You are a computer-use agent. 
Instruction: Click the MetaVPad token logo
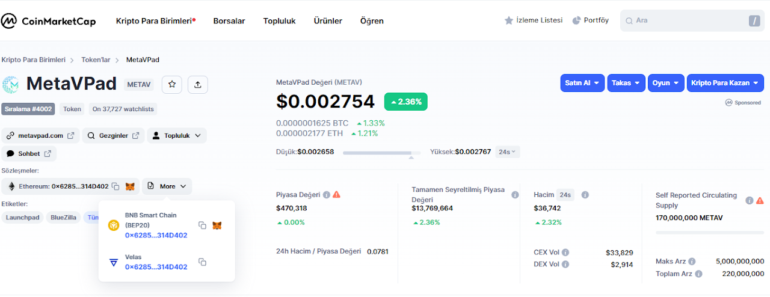click(x=11, y=85)
